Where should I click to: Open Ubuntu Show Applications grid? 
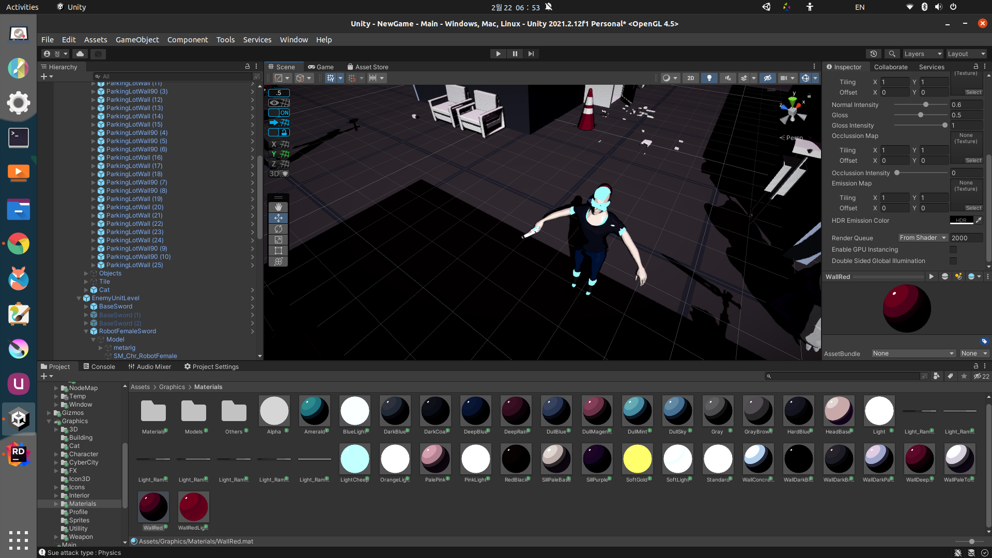pyautogui.click(x=19, y=540)
